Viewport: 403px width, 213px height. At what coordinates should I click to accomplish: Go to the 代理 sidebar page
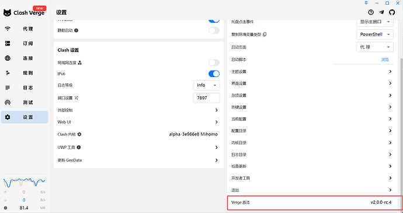[x=25, y=29]
